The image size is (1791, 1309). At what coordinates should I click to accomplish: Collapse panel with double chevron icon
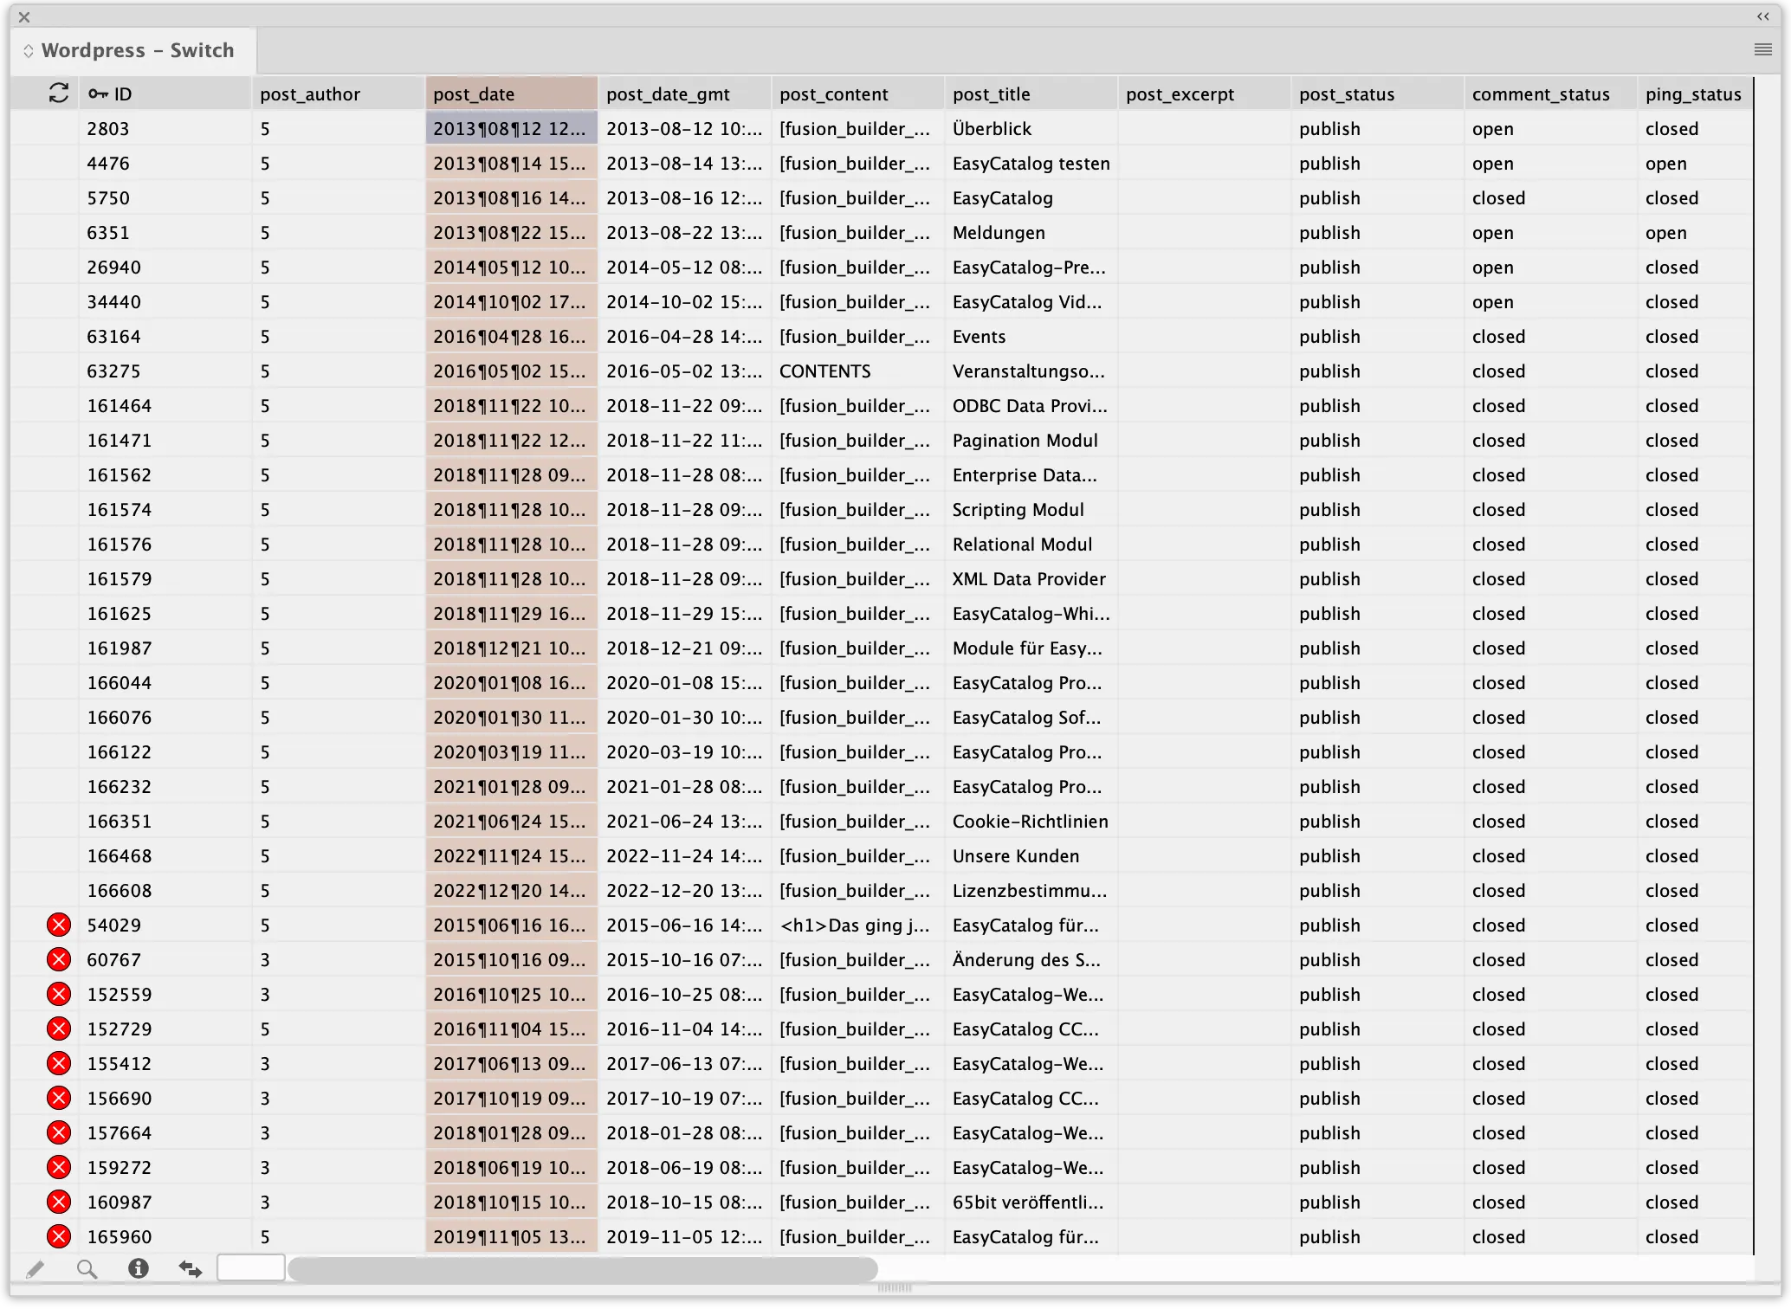point(1763,16)
